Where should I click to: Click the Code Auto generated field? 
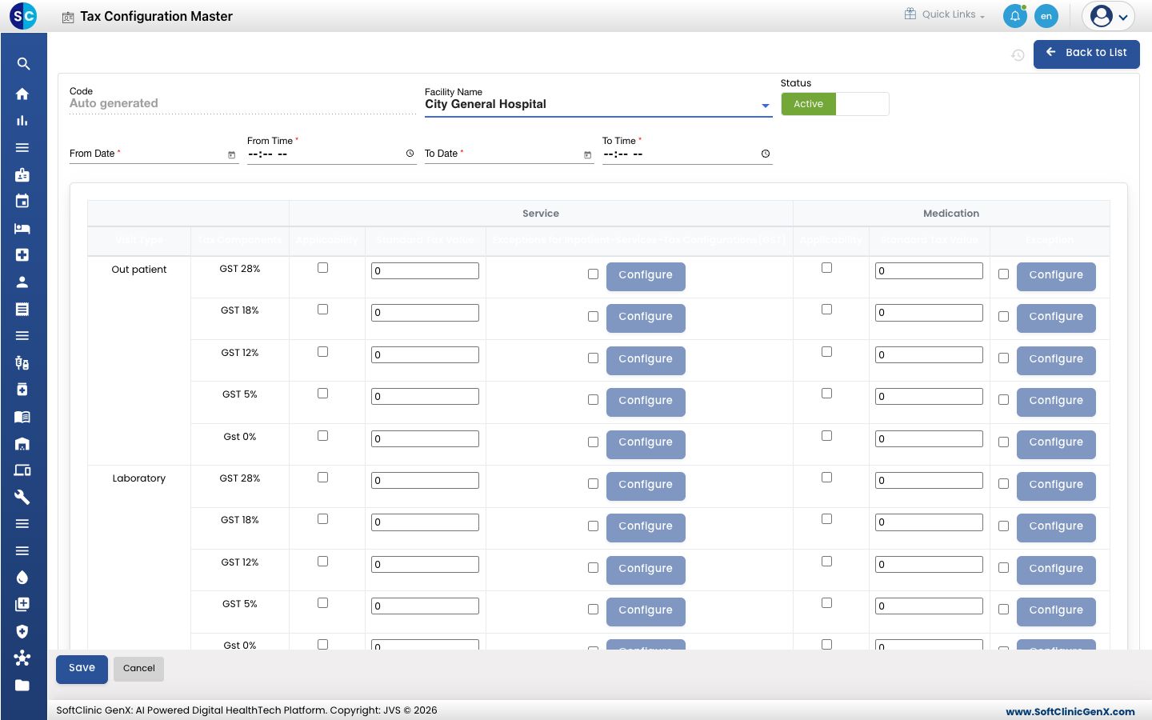click(x=242, y=103)
